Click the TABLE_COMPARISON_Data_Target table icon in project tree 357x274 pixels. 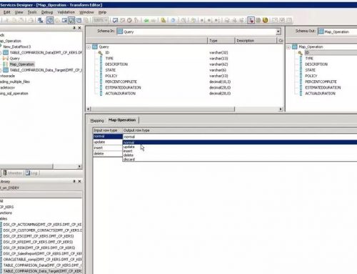click(x=6, y=70)
